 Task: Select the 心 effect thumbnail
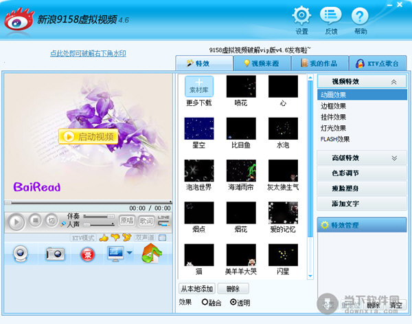tap(283, 86)
